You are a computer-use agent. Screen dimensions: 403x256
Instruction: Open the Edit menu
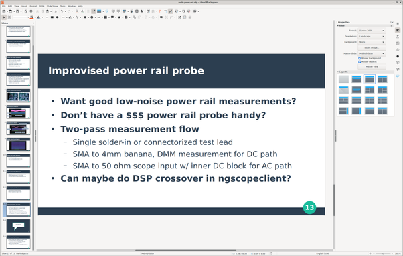(10, 6)
